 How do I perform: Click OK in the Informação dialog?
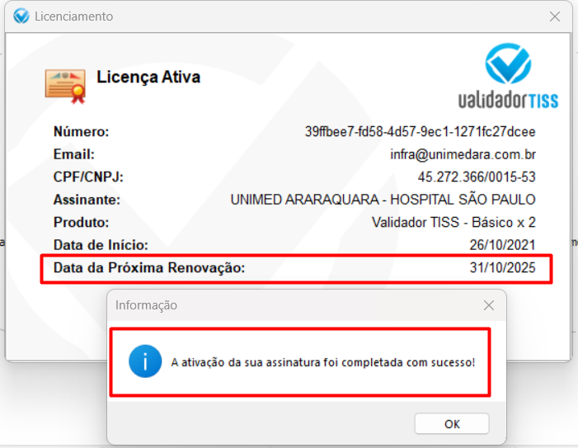click(452, 424)
